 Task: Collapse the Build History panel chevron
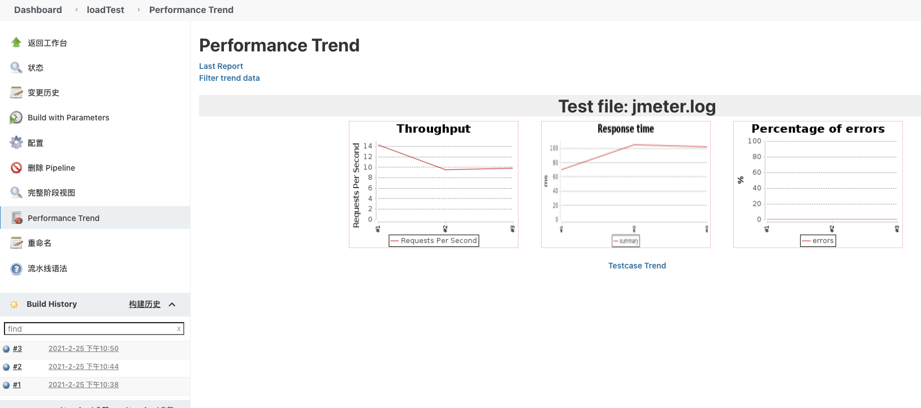(x=172, y=304)
